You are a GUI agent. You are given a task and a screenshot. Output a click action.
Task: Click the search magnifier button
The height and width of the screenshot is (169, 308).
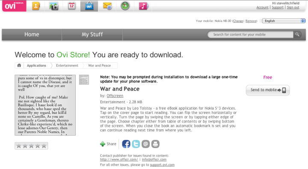[x=297, y=35]
